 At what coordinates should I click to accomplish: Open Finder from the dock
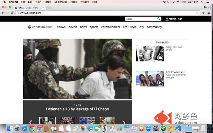point(10,128)
